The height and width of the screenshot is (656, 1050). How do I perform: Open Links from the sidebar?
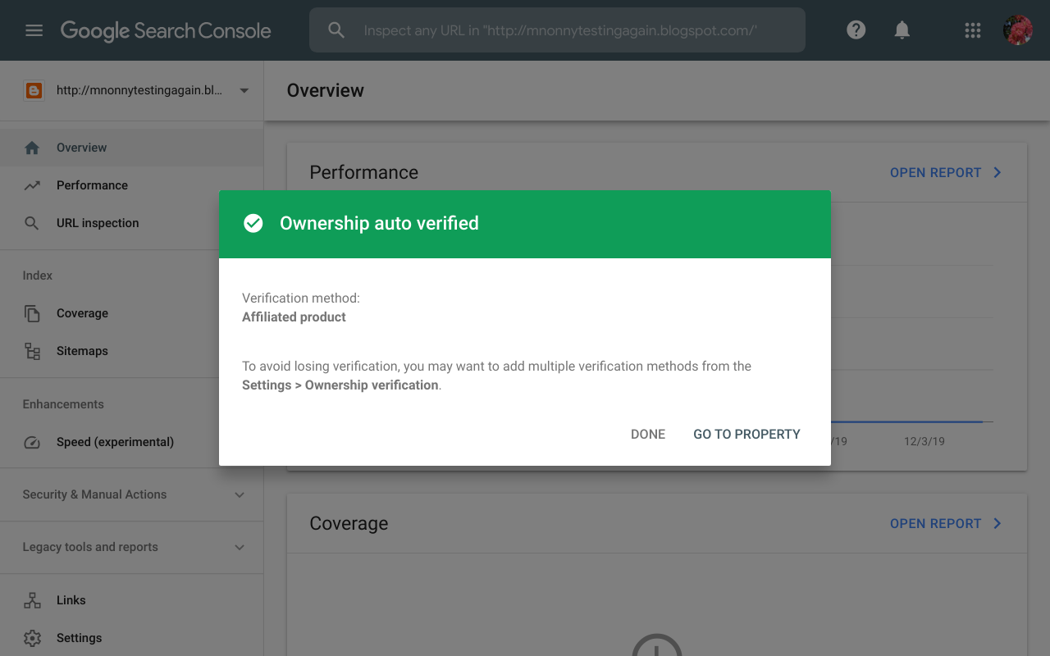tap(71, 600)
